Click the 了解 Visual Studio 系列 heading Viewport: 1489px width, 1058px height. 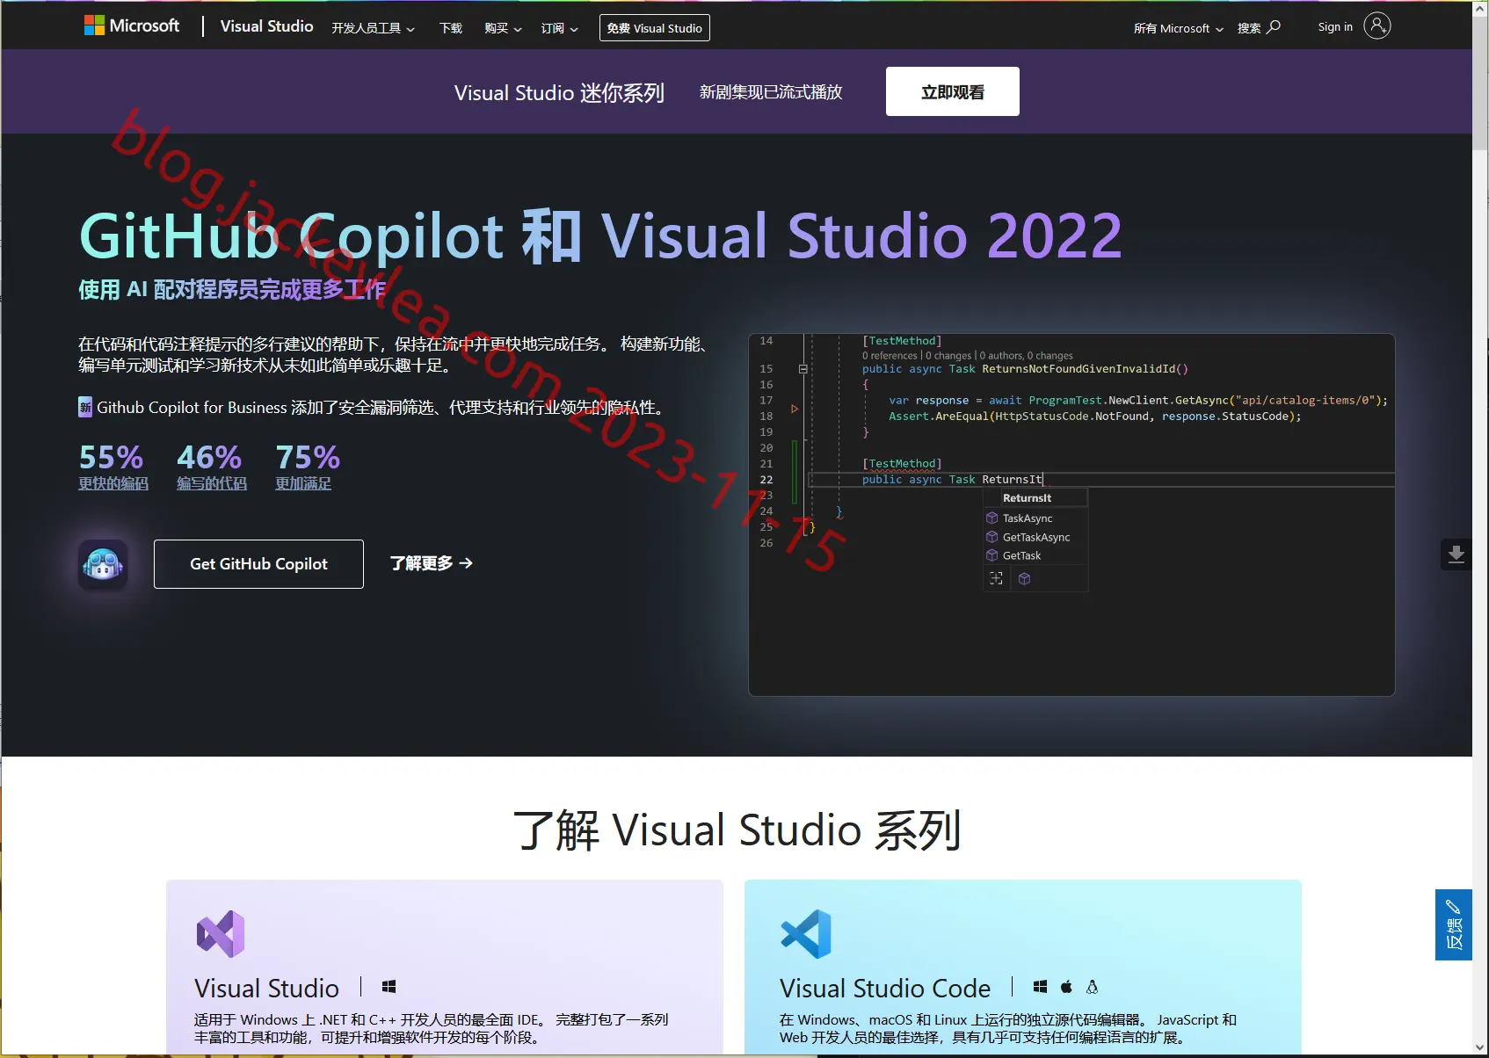click(737, 830)
